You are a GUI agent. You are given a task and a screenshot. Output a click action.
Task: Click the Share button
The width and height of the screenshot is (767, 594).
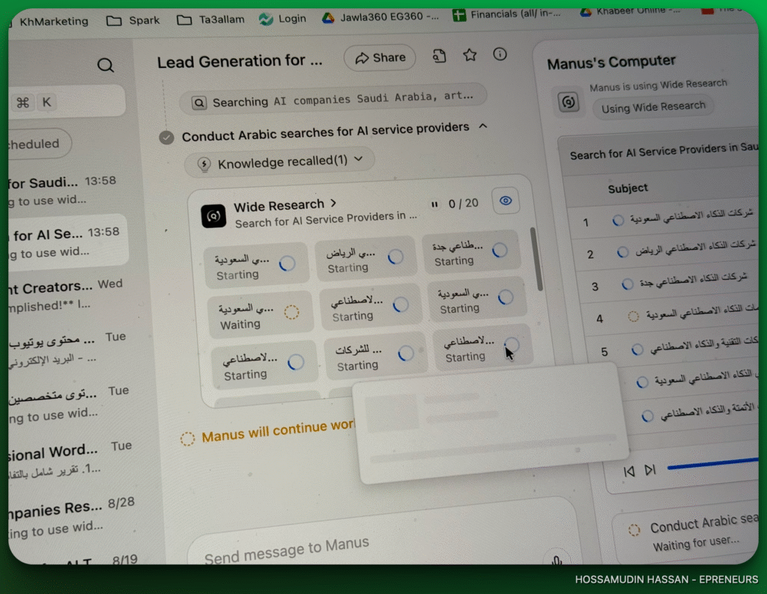tap(380, 58)
